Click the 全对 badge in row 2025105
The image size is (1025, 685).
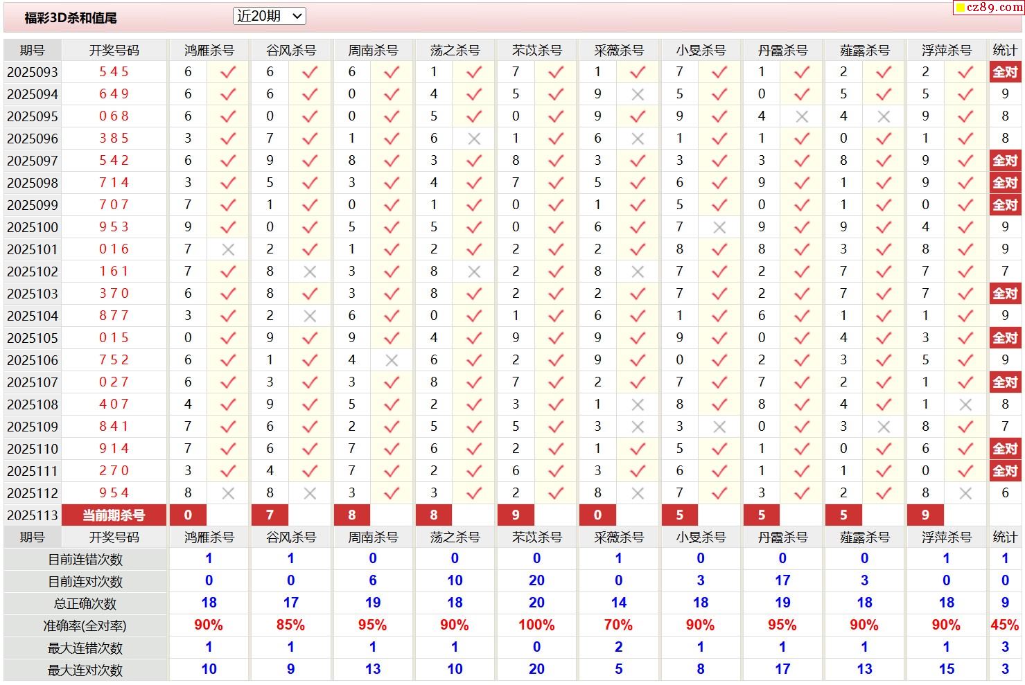pyautogui.click(x=1005, y=338)
